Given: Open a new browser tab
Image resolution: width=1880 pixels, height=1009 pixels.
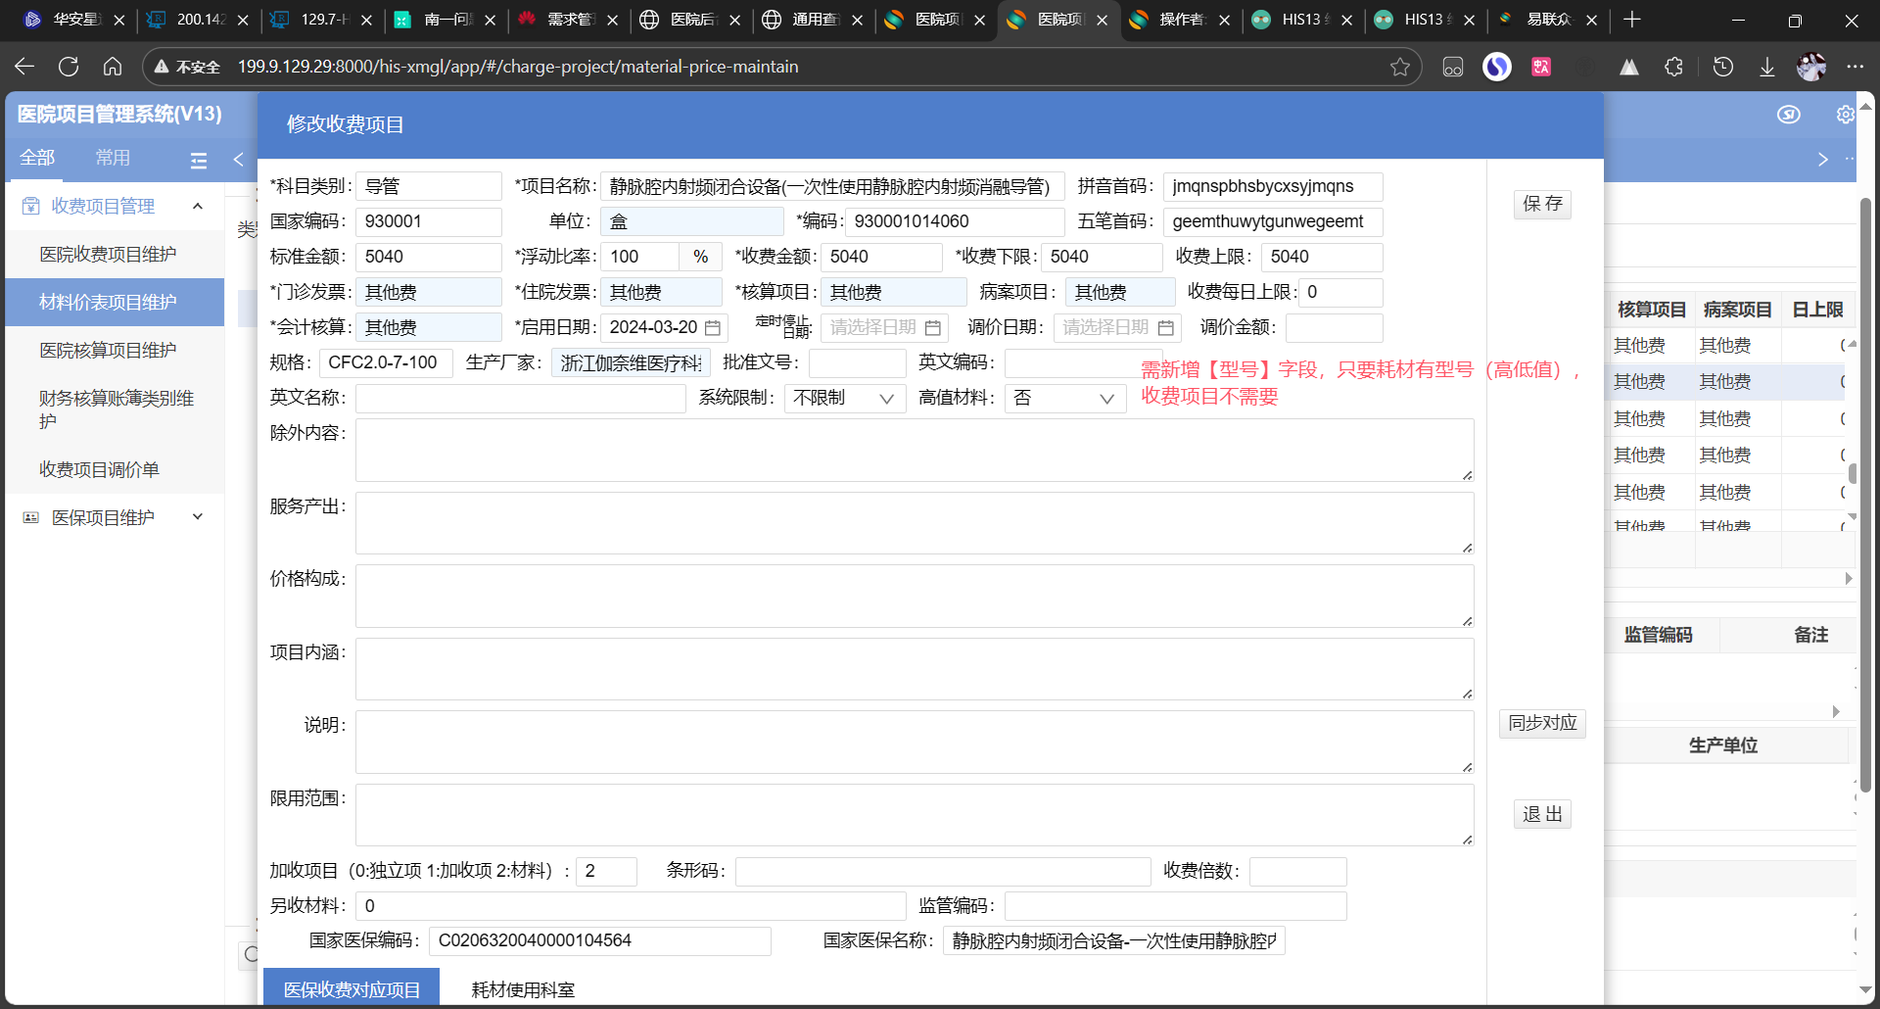Looking at the screenshot, I should [1632, 20].
